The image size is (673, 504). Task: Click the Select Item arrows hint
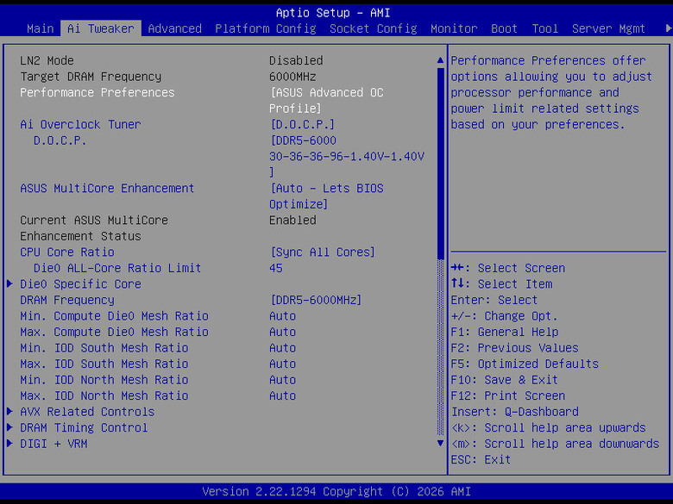click(502, 284)
